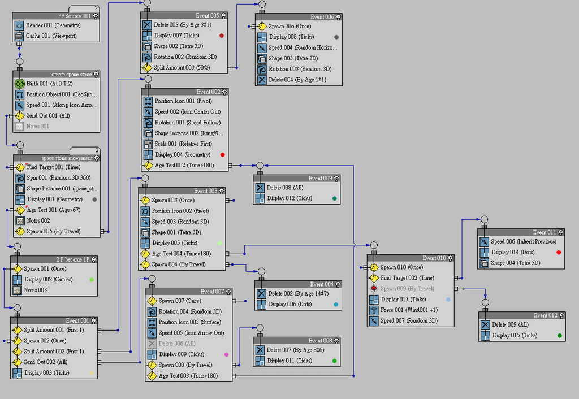Toggle the space stone movement lightbulb

[x=96, y=158]
